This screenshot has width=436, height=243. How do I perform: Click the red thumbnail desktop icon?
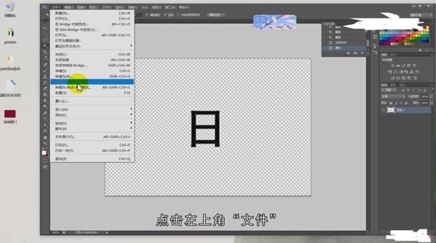pyautogui.click(x=10, y=114)
